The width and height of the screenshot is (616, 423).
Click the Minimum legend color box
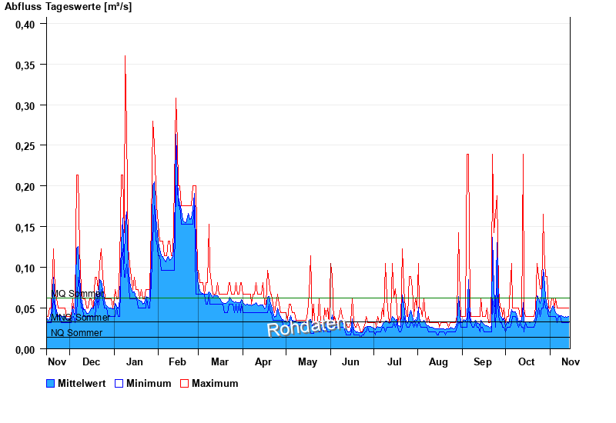(119, 383)
